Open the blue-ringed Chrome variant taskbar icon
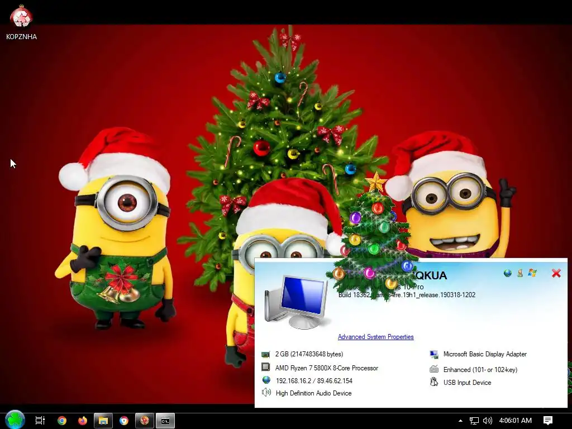Image resolution: width=572 pixels, height=429 pixels. point(124,421)
